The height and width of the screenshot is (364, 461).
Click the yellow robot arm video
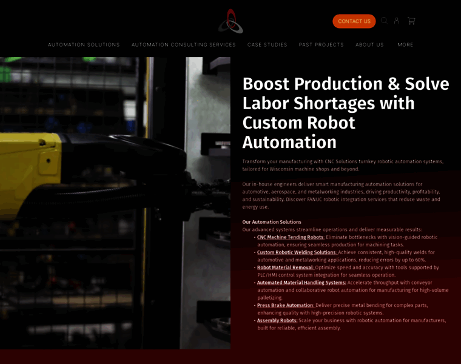click(115, 203)
